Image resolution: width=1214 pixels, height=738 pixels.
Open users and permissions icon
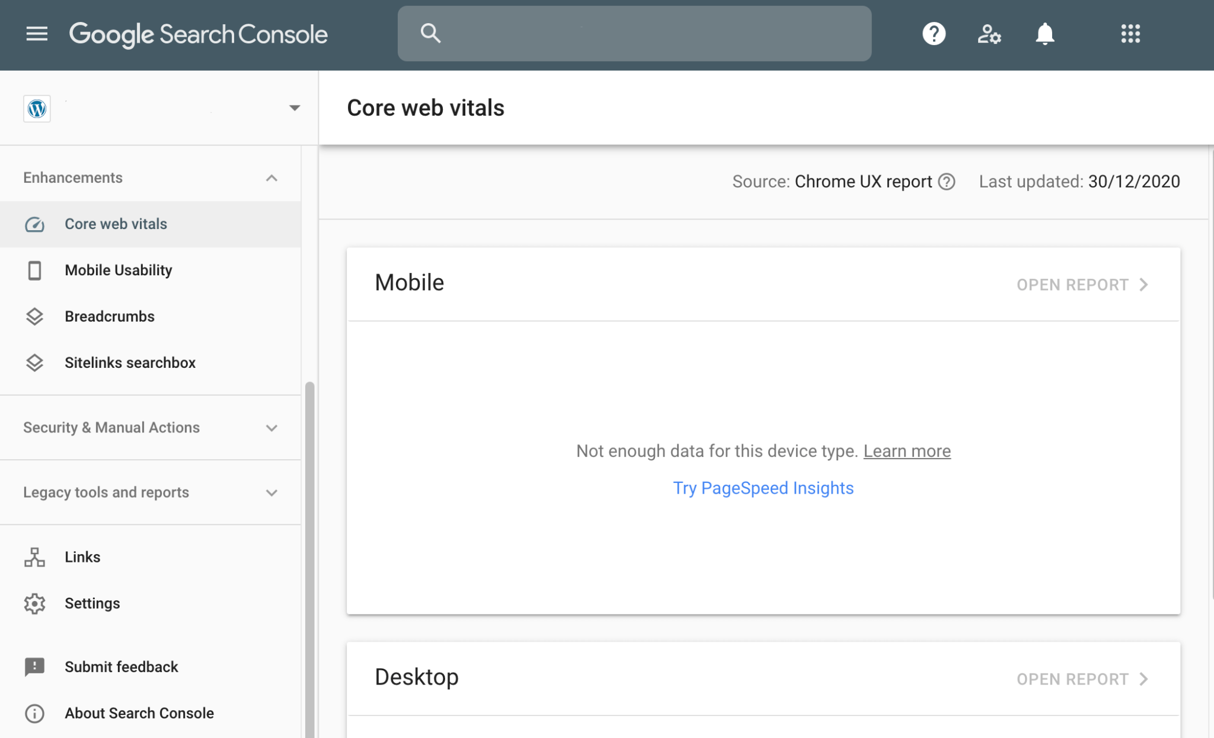989,34
